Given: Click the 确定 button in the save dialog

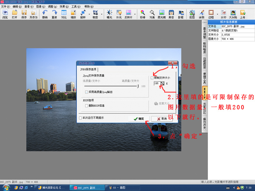Looking at the screenshot, I should click(139, 119).
